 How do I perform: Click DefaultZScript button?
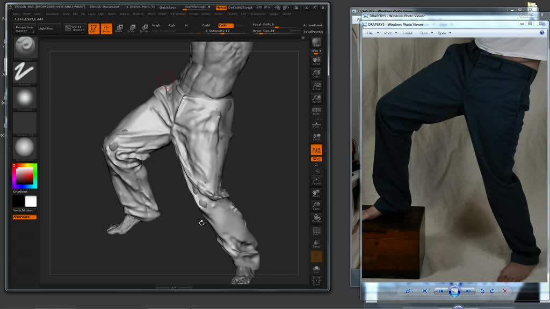(240, 8)
